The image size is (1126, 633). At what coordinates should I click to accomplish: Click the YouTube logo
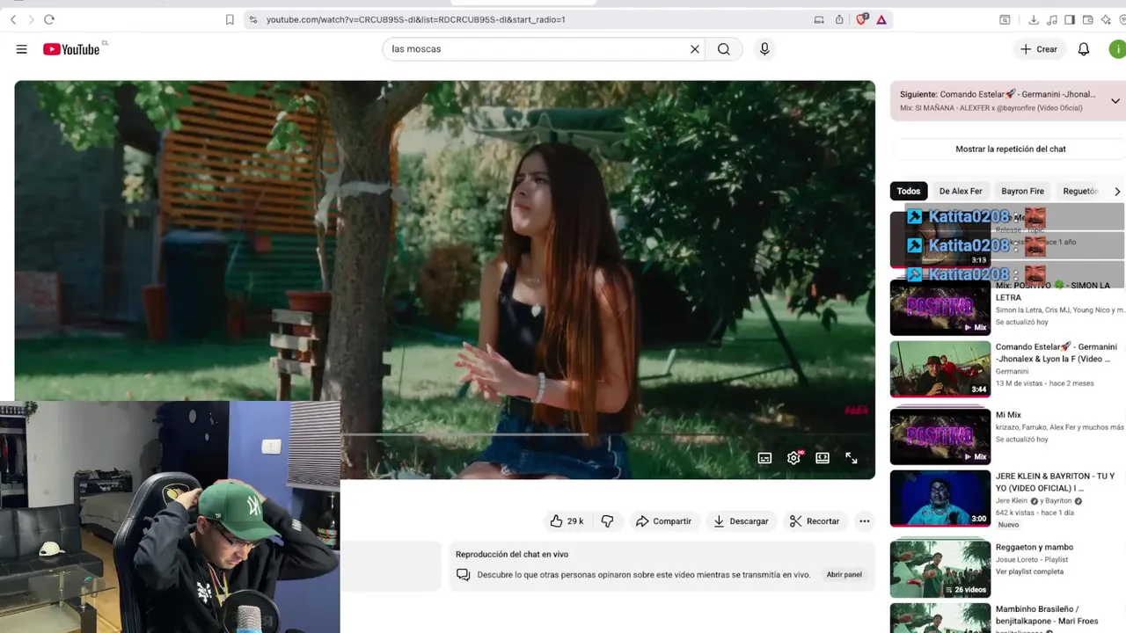[x=71, y=49]
